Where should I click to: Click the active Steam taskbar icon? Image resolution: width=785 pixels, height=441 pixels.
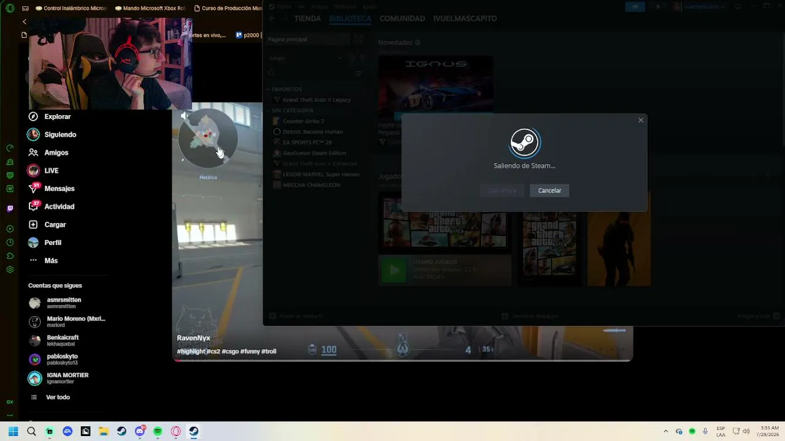194,431
